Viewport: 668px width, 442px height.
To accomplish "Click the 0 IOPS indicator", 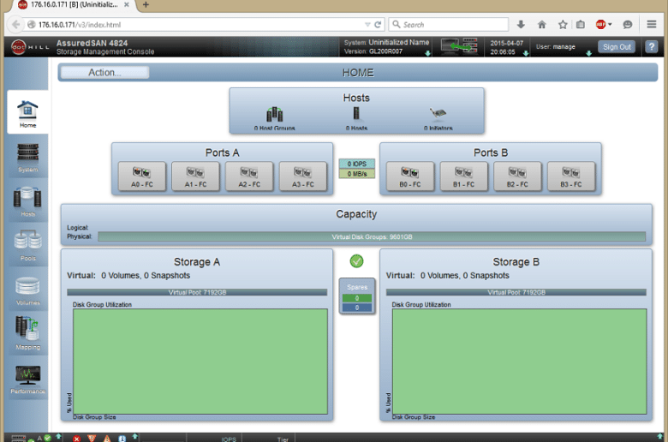I will [357, 164].
